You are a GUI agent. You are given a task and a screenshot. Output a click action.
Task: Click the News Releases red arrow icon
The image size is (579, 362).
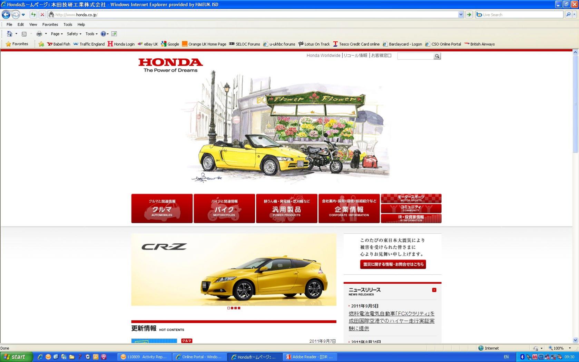click(434, 290)
